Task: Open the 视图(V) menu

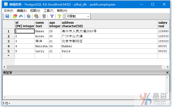Action: click(35, 10)
